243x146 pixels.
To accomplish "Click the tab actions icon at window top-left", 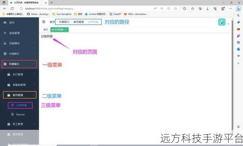I will point(4,3).
